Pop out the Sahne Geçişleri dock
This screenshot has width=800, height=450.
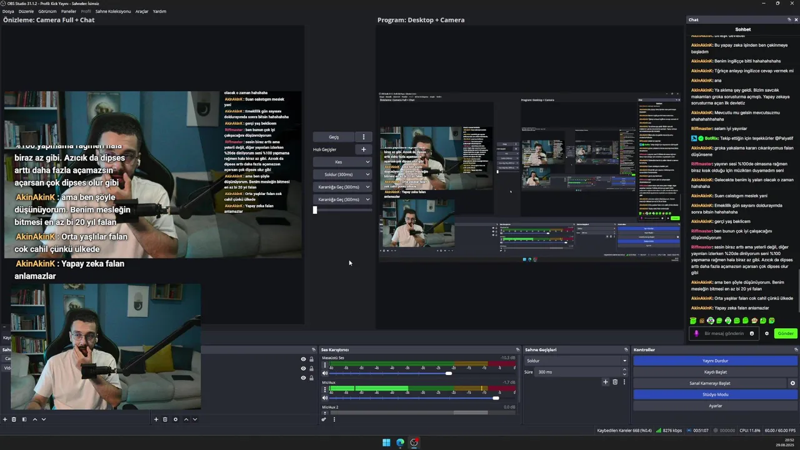tap(626, 349)
